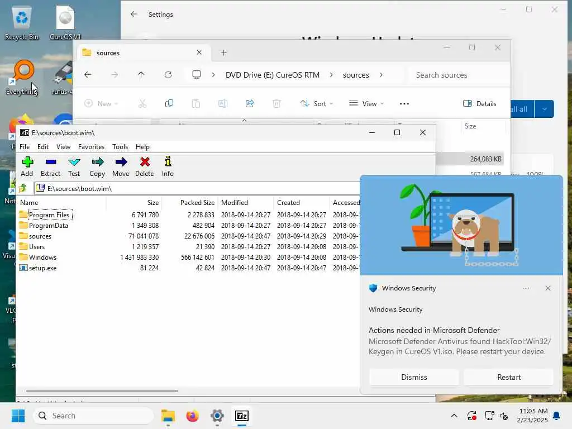Go back in the Settings window
This screenshot has height=429, width=572.
134,14
